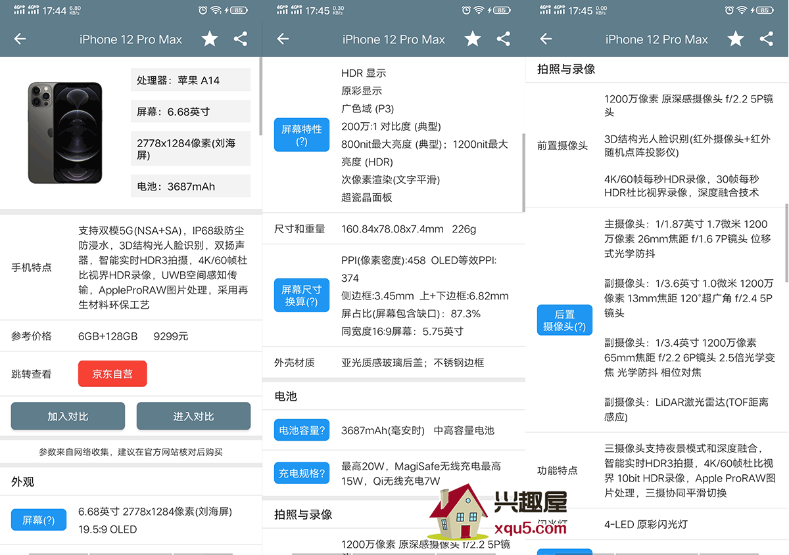Select the 尺寸和重量 label
This screenshot has height=555, width=789.
[300, 229]
